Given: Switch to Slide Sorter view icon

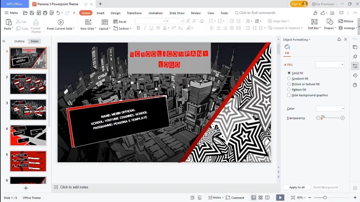Looking at the screenshot, I should pyautogui.click(x=260, y=198).
